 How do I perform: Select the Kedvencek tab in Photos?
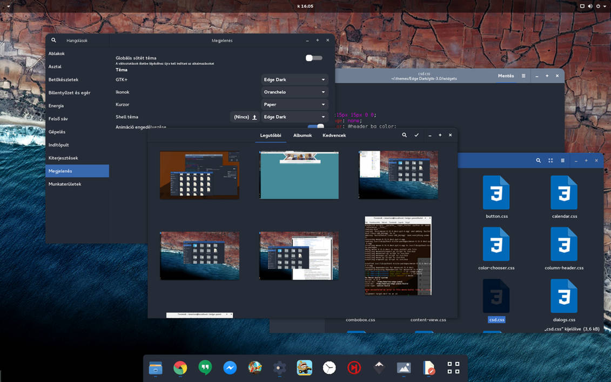pyautogui.click(x=334, y=135)
